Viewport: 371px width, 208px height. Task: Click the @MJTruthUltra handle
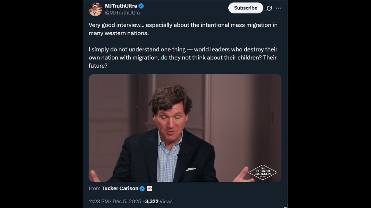(122, 13)
